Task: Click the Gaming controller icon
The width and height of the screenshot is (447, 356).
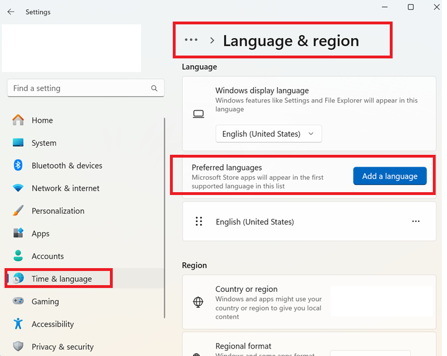Action: tap(18, 301)
